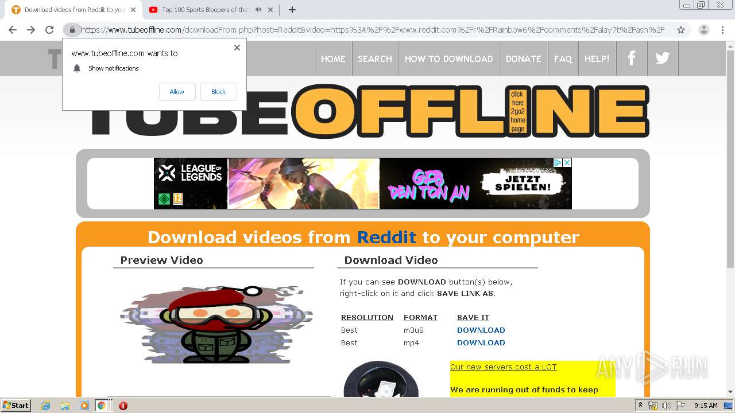Reload the current page
Image resolution: width=735 pixels, height=413 pixels.
click(x=49, y=30)
